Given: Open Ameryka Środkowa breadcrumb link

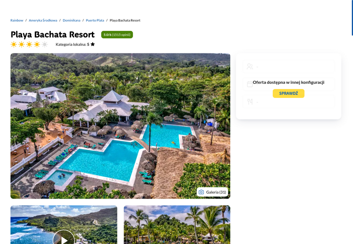Looking at the screenshot, I should pos(43,20).
